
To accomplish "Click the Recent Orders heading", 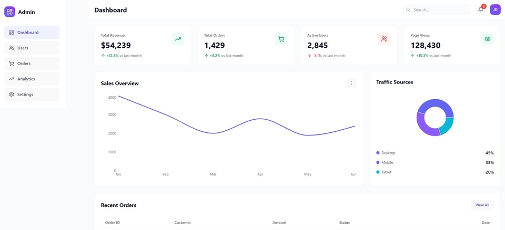I will click(118, 205).
